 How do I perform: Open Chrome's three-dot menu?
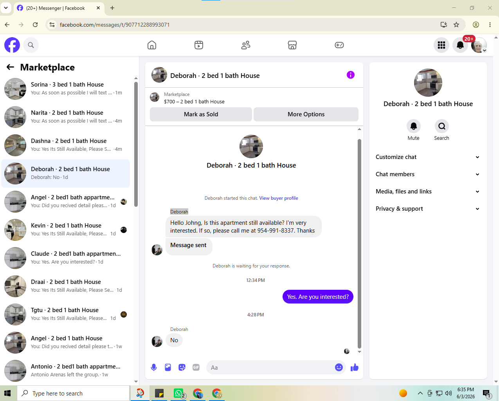click(x=490, y=25)
